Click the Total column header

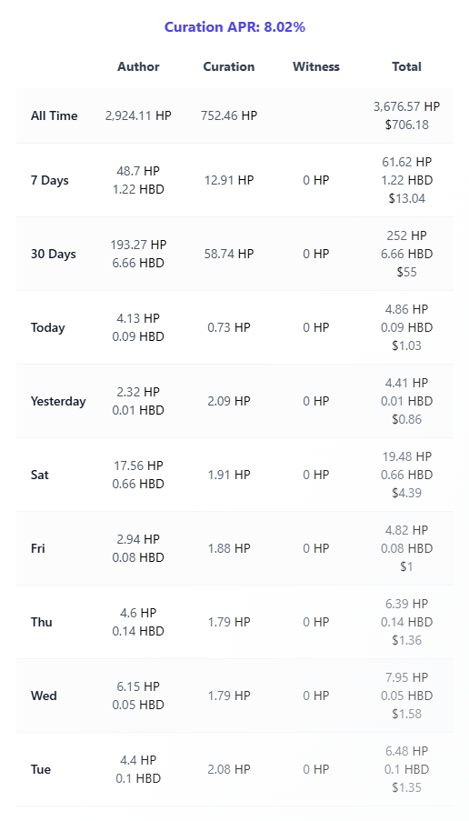point(406,66)
